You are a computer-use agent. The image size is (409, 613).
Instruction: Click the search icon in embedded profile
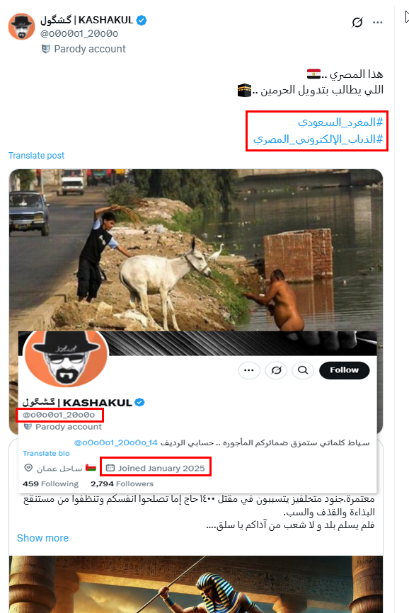click(303, 369)
